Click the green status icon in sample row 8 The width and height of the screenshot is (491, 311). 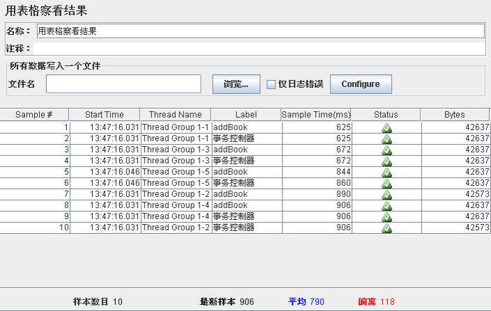pyautogui.click(x=386, y=206)
